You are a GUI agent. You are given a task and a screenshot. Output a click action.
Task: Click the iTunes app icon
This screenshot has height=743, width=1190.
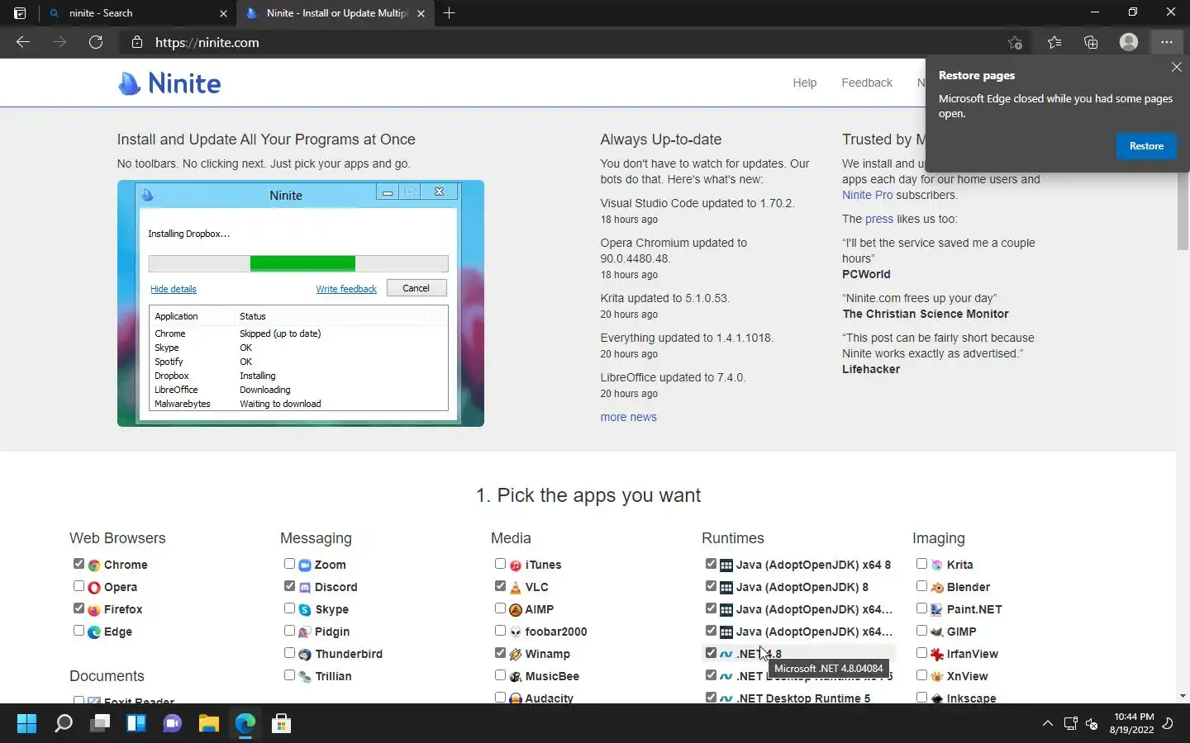(x=516, y=566)
